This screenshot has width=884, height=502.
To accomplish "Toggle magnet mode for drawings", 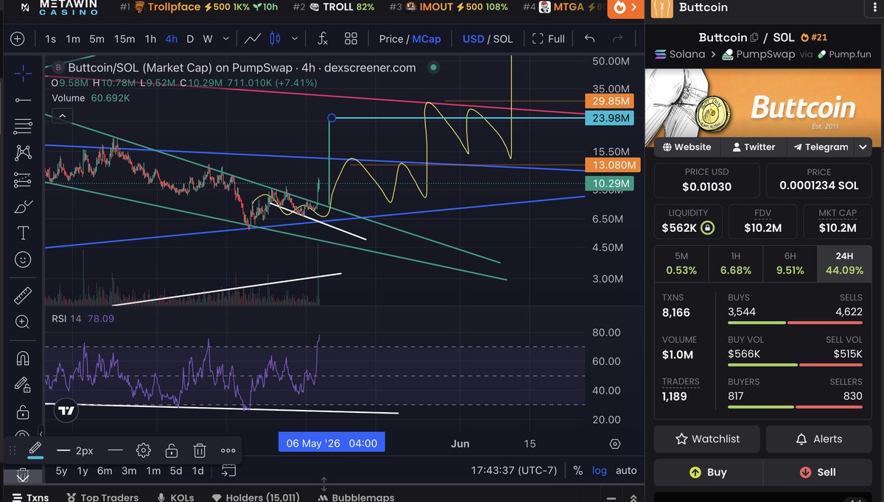I will pos(23,358).
